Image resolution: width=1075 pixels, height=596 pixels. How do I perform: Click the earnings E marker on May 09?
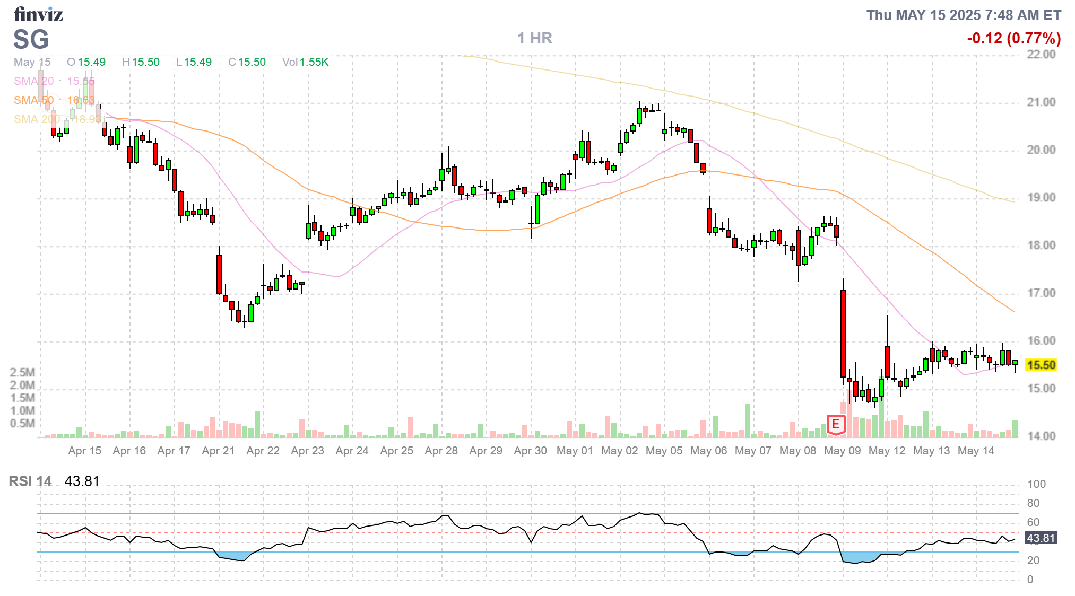[836, 424]
